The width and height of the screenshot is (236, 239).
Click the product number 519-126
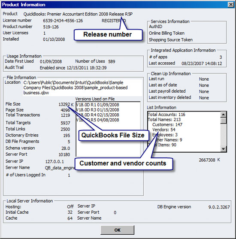[51, 27]
